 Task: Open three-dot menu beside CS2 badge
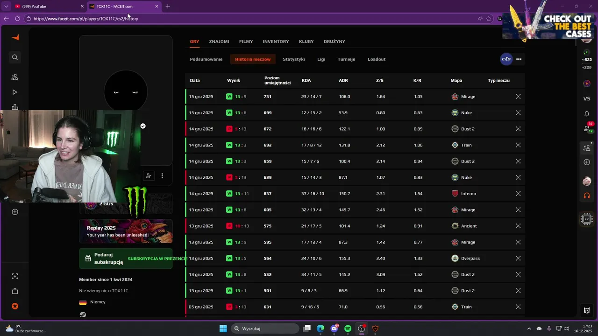coord(519,59)
